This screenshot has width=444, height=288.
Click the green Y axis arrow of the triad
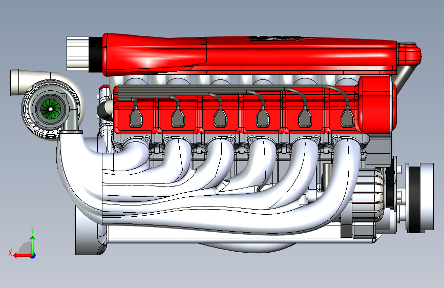pyautogui.click(x=33, y=244)
